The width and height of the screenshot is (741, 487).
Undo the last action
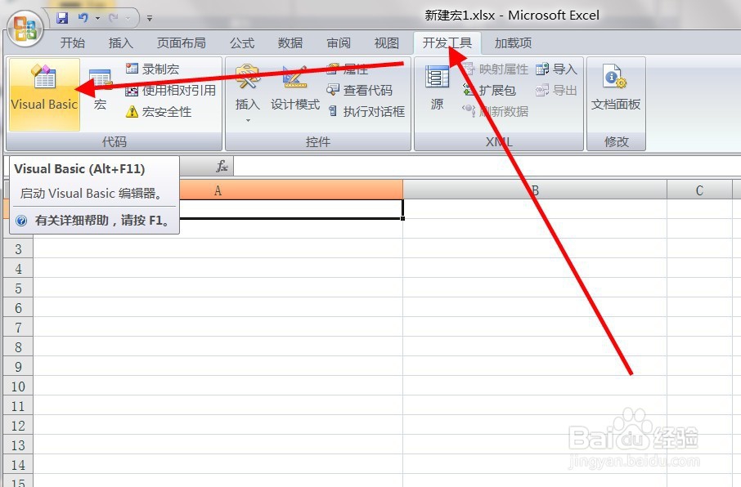coord(83,18)
